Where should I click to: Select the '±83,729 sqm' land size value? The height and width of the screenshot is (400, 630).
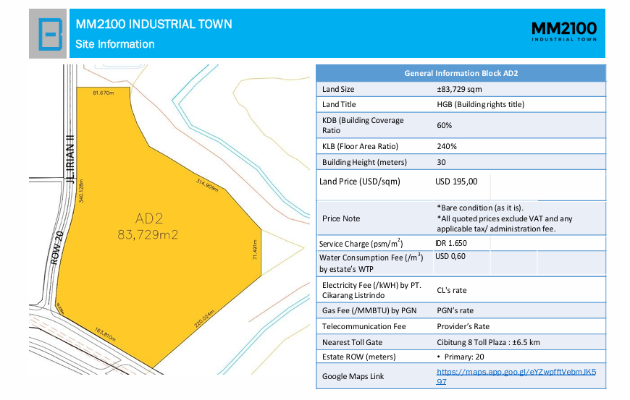[459, 89]
